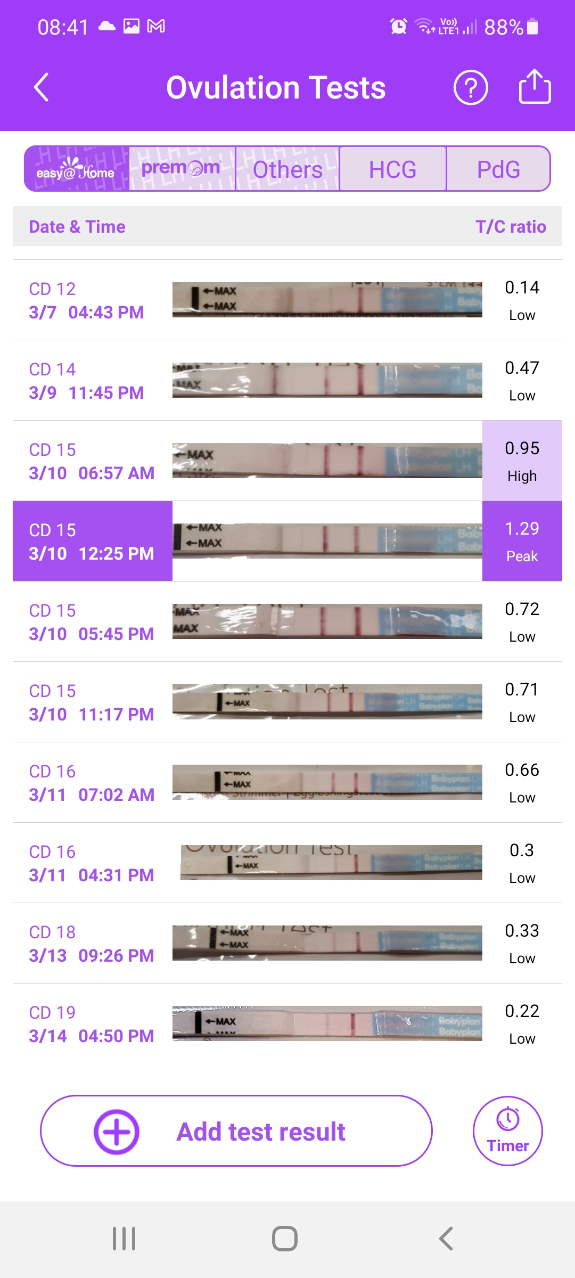Tap the 0.95 High ratio cell

pos(522,461)
